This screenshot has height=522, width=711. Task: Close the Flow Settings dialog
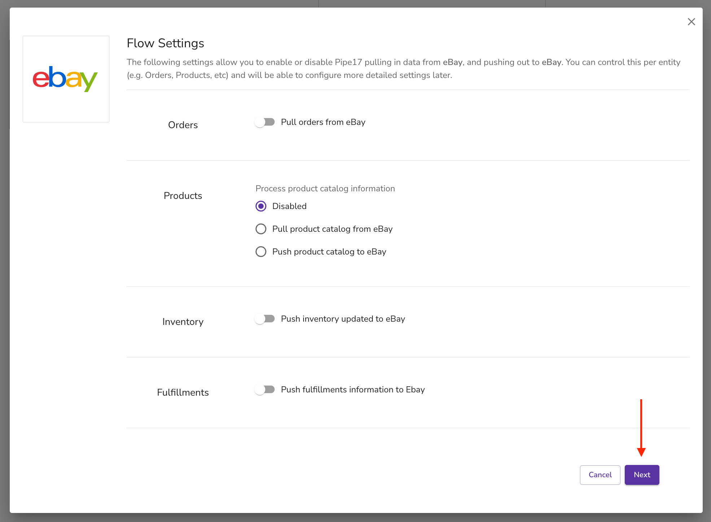pos(691,22)
